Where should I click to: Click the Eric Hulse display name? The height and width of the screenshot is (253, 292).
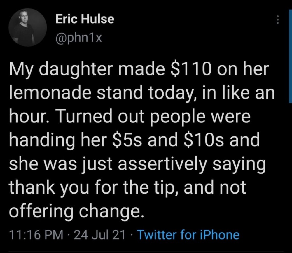(85, 19)
